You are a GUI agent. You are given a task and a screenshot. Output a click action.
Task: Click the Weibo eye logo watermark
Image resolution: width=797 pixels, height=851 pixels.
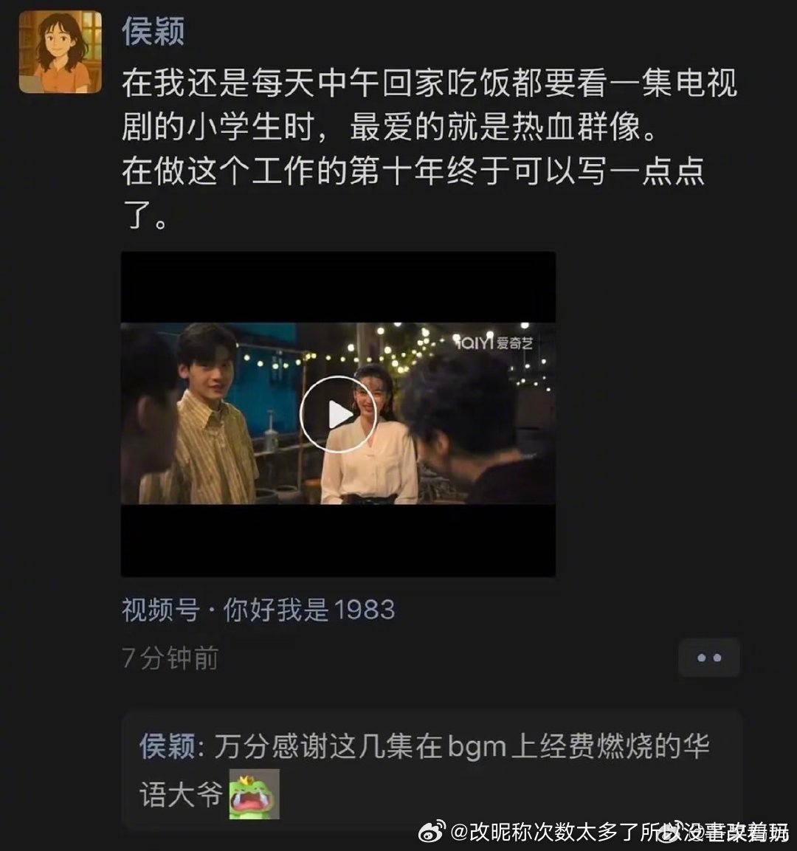click(432, 832)
